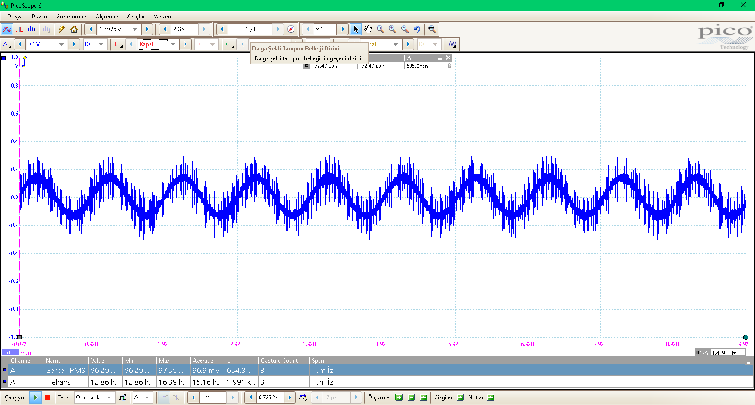
Task: Click the Home icon in toolbar
Action: pyautogui.click(x=74, y=29)
